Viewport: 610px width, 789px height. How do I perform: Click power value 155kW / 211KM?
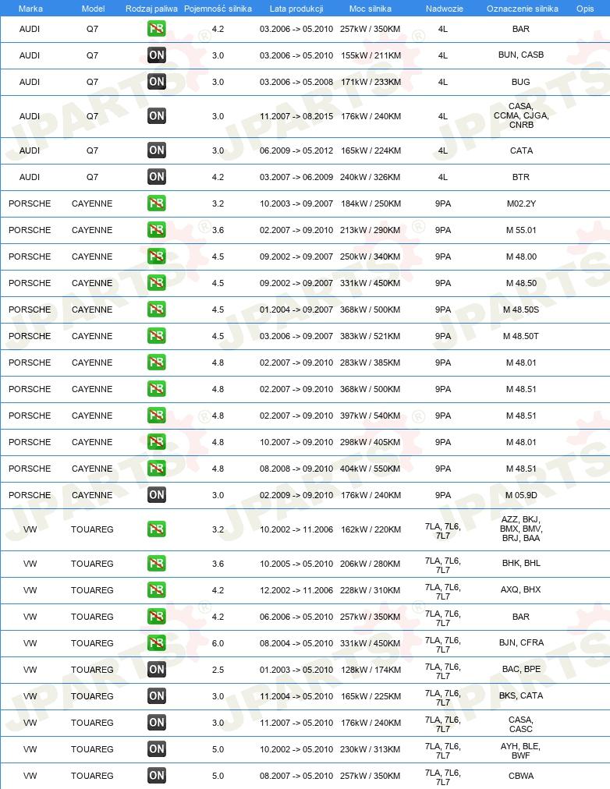tap(371, 55)
